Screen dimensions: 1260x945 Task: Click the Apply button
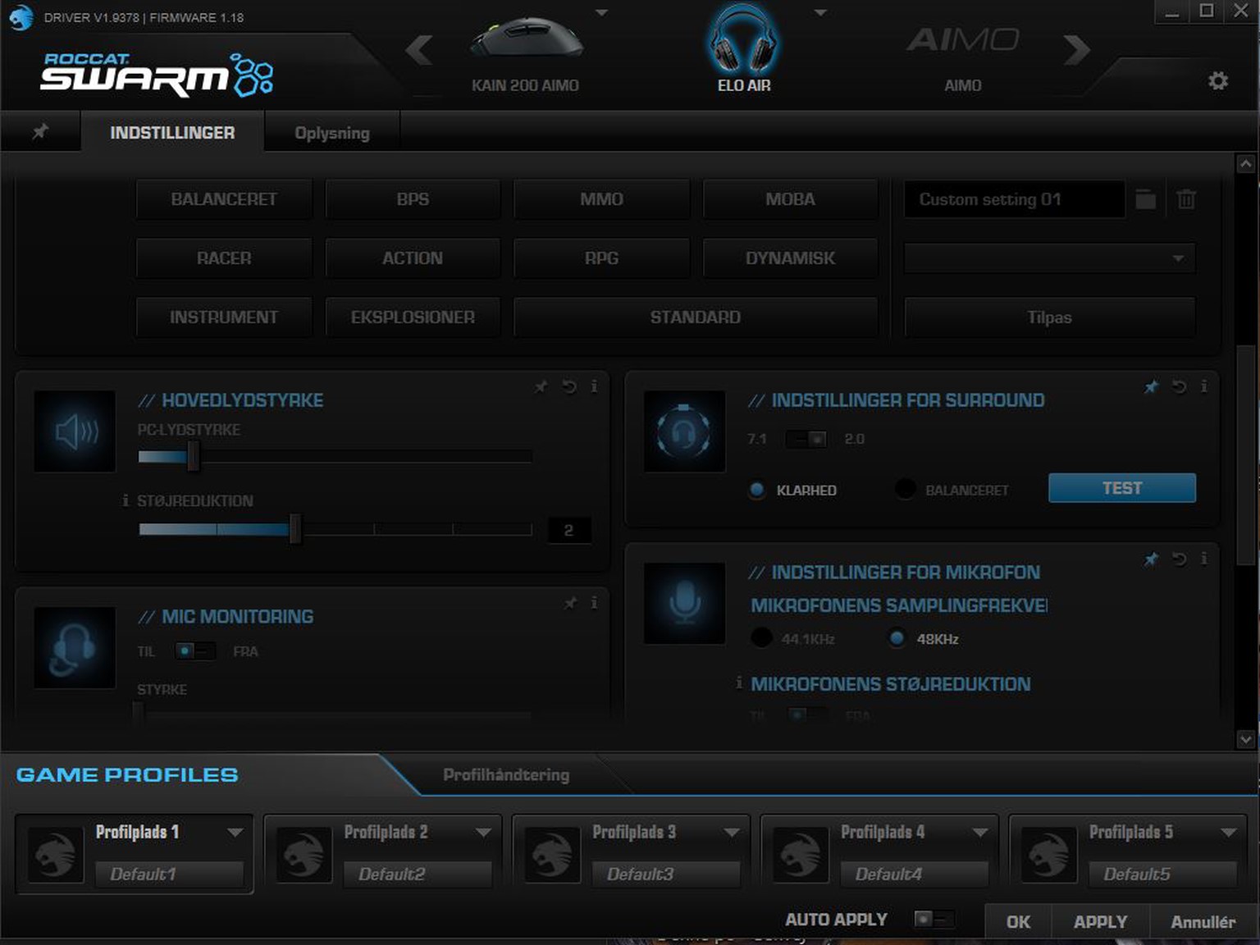click(x=1100, y=922)
